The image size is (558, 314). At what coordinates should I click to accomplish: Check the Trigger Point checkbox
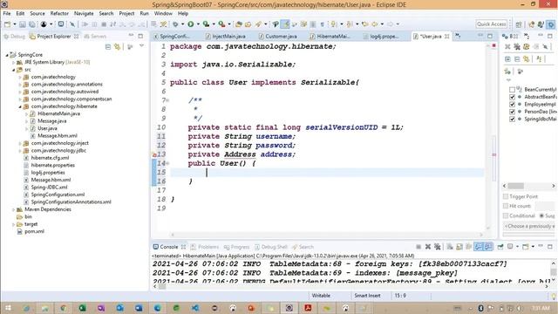(x=506, y=196)
